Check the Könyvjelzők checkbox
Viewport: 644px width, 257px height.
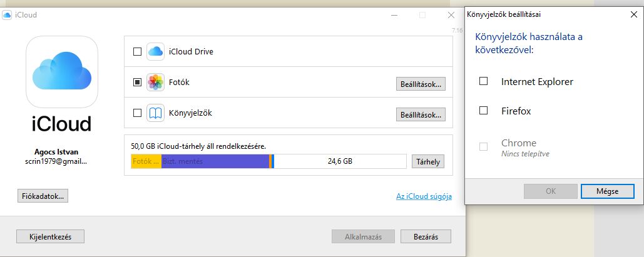pos(137,113)
